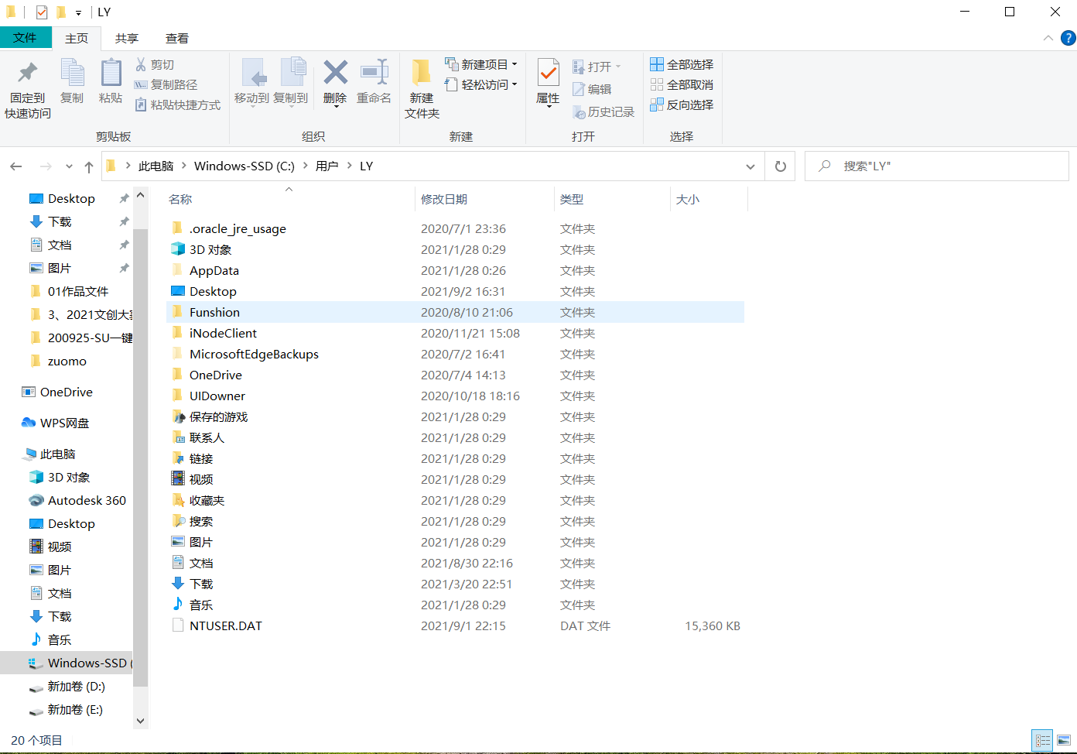1077x754 pixels.
Task: Choose Copy path command
Action: [166, 84]
